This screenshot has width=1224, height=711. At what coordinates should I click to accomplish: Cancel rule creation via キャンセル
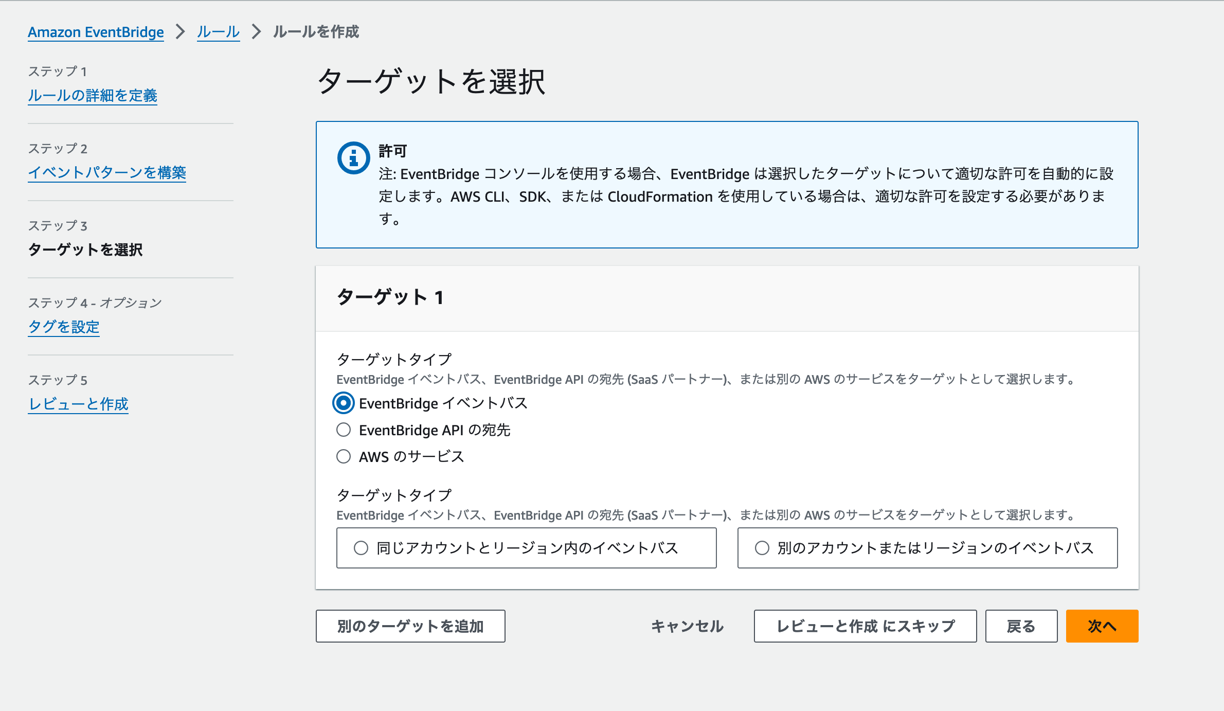click(687, 626)
